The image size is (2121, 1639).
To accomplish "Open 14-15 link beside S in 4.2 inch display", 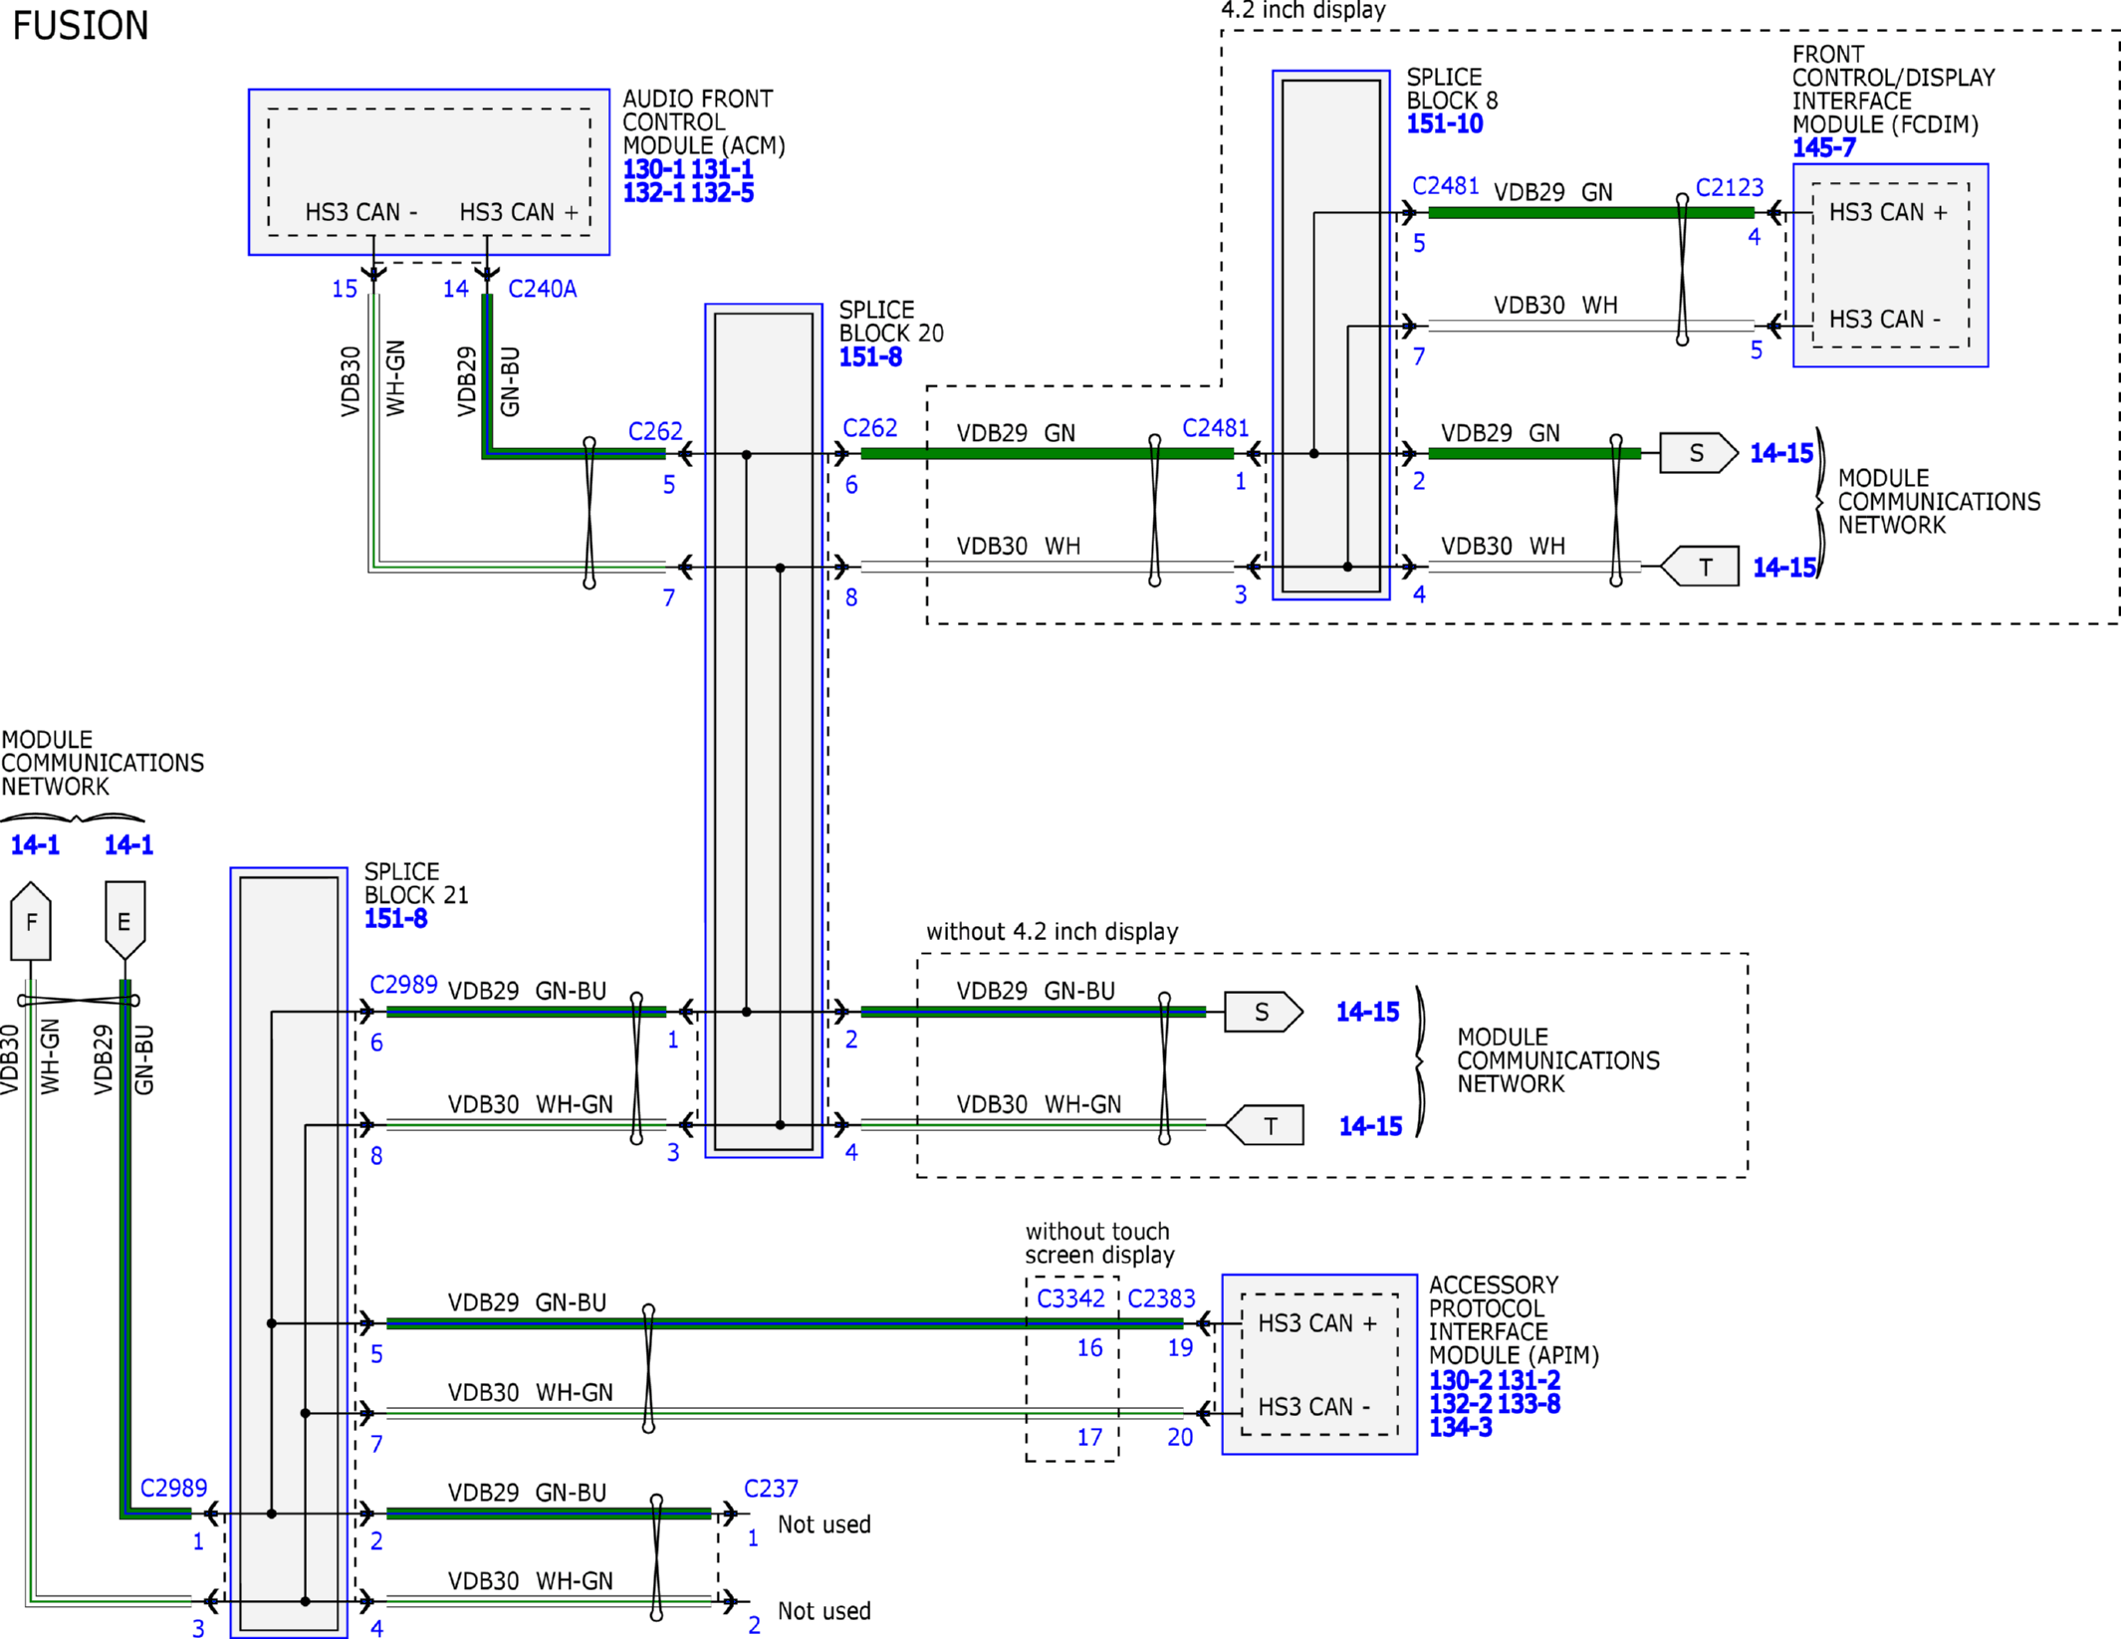I will pos(1781,453).
